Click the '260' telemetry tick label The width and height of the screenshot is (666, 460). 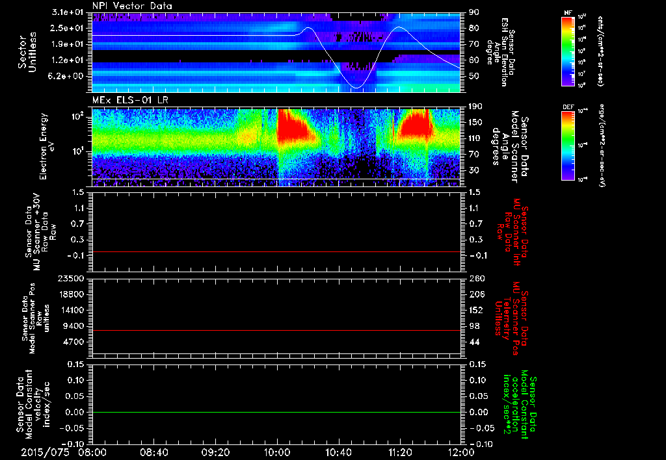coord(475,279)
